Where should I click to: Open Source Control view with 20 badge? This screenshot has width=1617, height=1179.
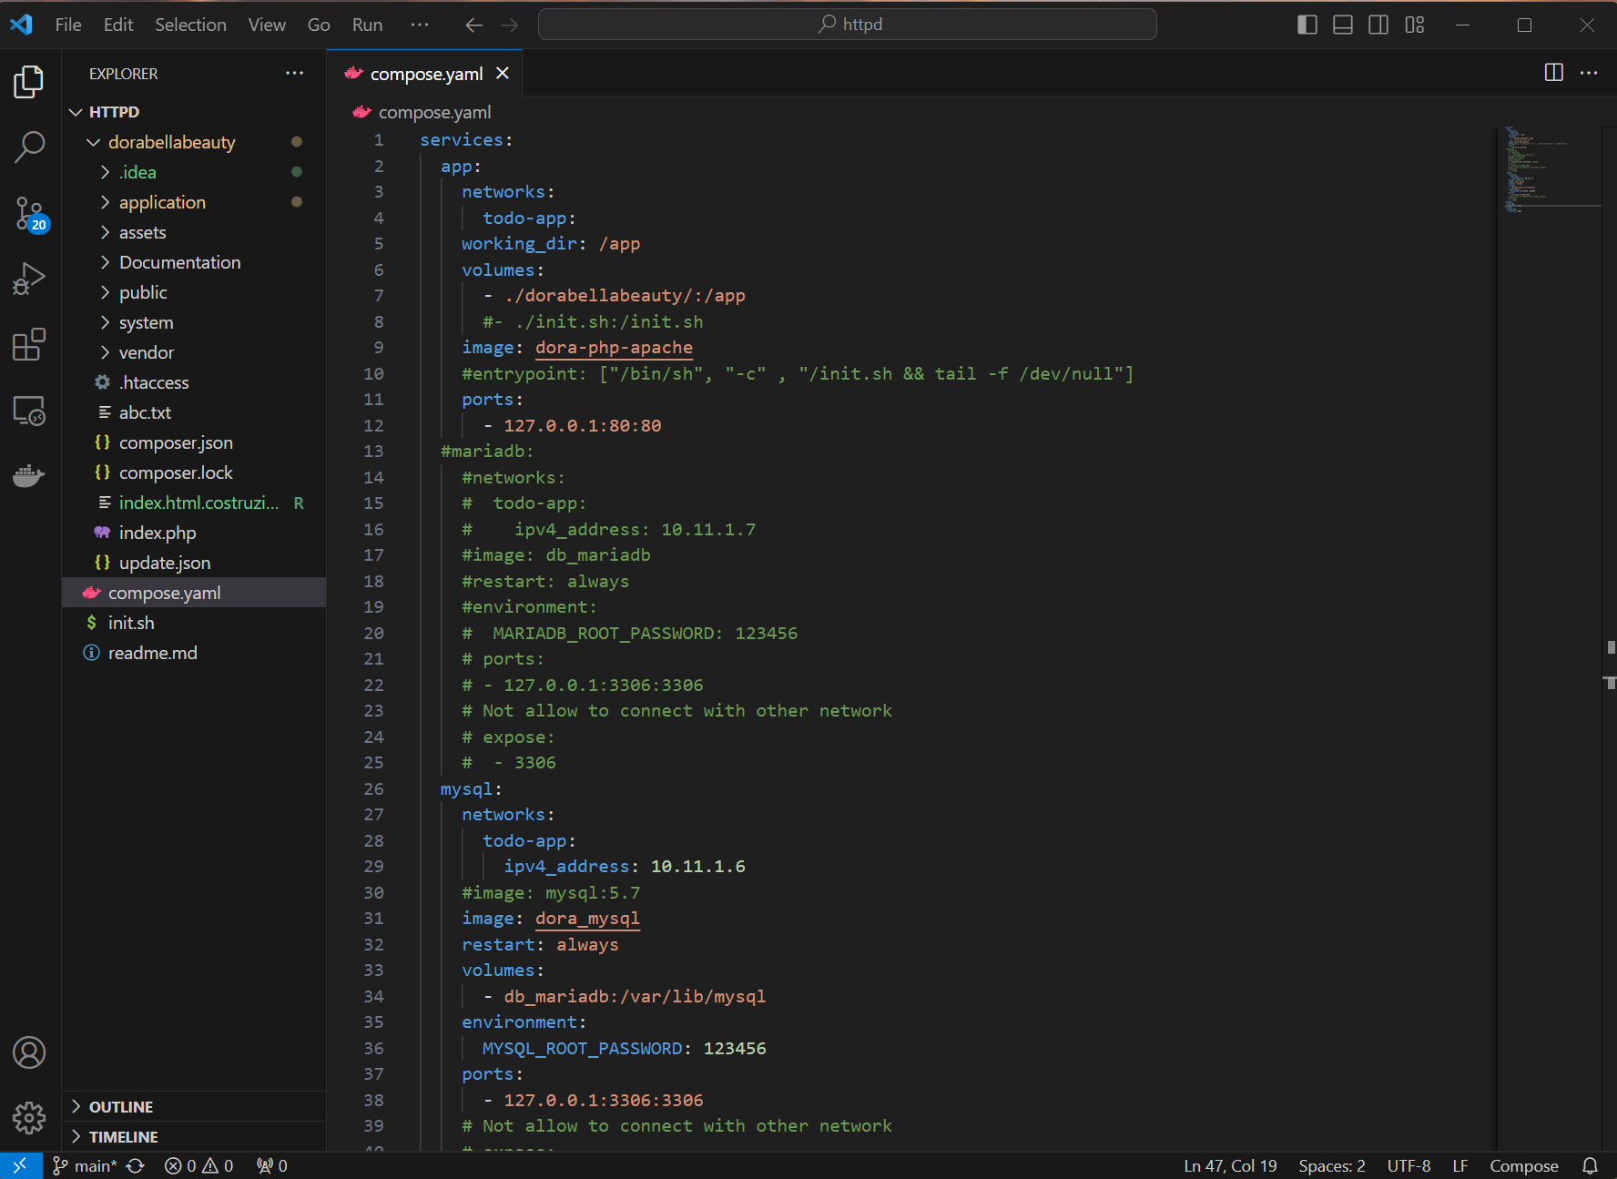tap(29, 214)
